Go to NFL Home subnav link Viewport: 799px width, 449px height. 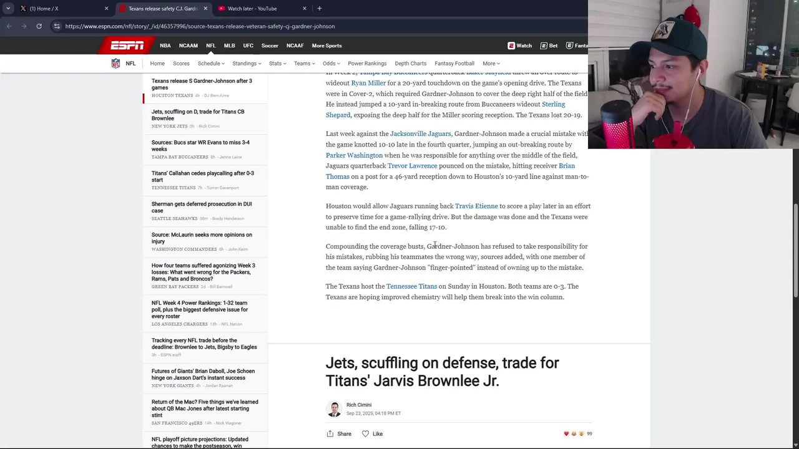tap(157, 64)
